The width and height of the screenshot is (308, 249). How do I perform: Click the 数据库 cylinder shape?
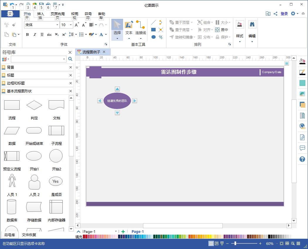coord(12,207)
